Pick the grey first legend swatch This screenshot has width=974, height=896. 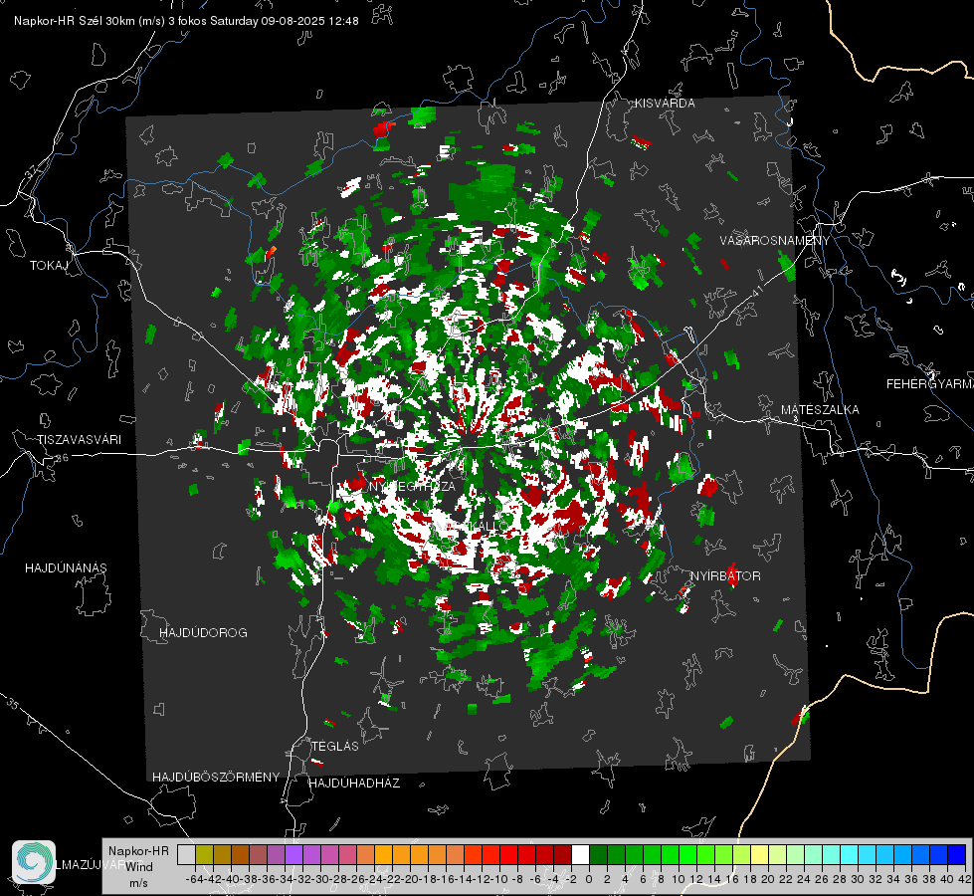(186, 854)
